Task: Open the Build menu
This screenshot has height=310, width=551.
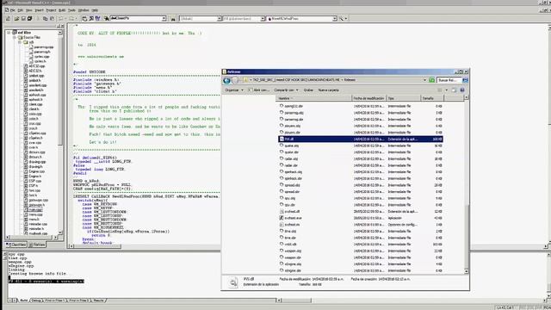Action: coord(62,10)
